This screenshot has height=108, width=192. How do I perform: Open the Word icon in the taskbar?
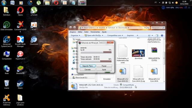pos(12,3)
